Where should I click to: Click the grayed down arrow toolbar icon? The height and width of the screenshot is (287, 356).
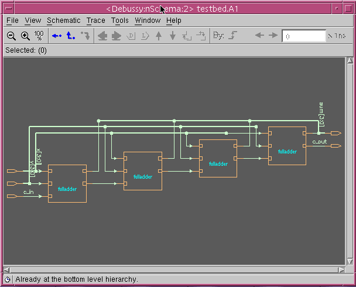(x=173, y=36)
